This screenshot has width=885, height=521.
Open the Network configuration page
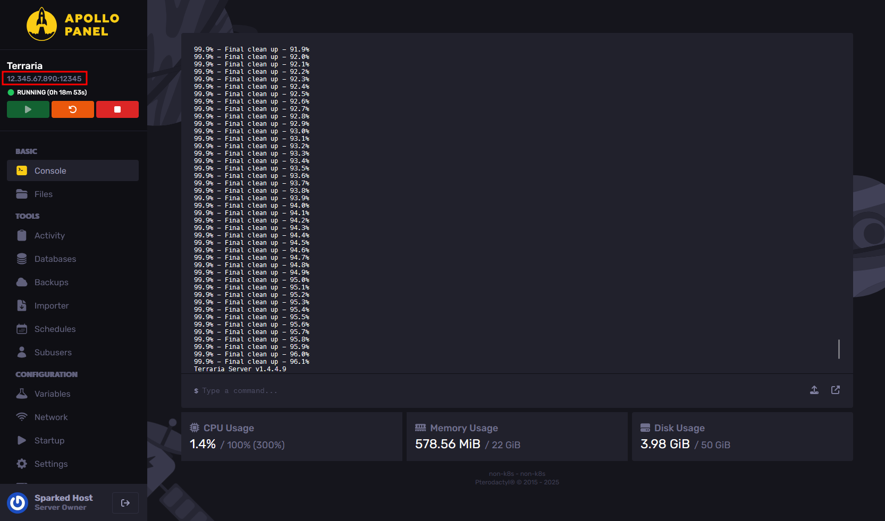(73, 417)
